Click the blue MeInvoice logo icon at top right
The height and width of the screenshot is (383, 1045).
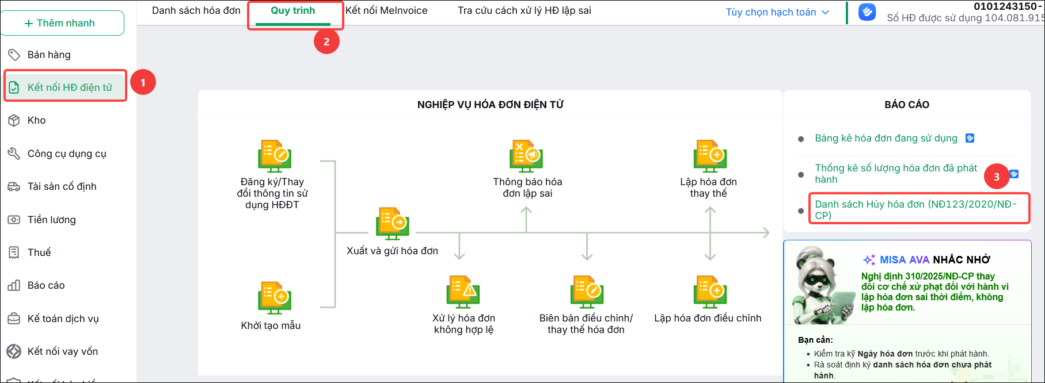tap(867, 12)
